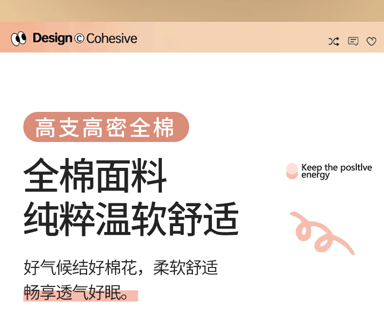Image resolution: width=384 pixels, height=321 pixels.
Task: Click the heart favorite icon
Action: [371, 41]
